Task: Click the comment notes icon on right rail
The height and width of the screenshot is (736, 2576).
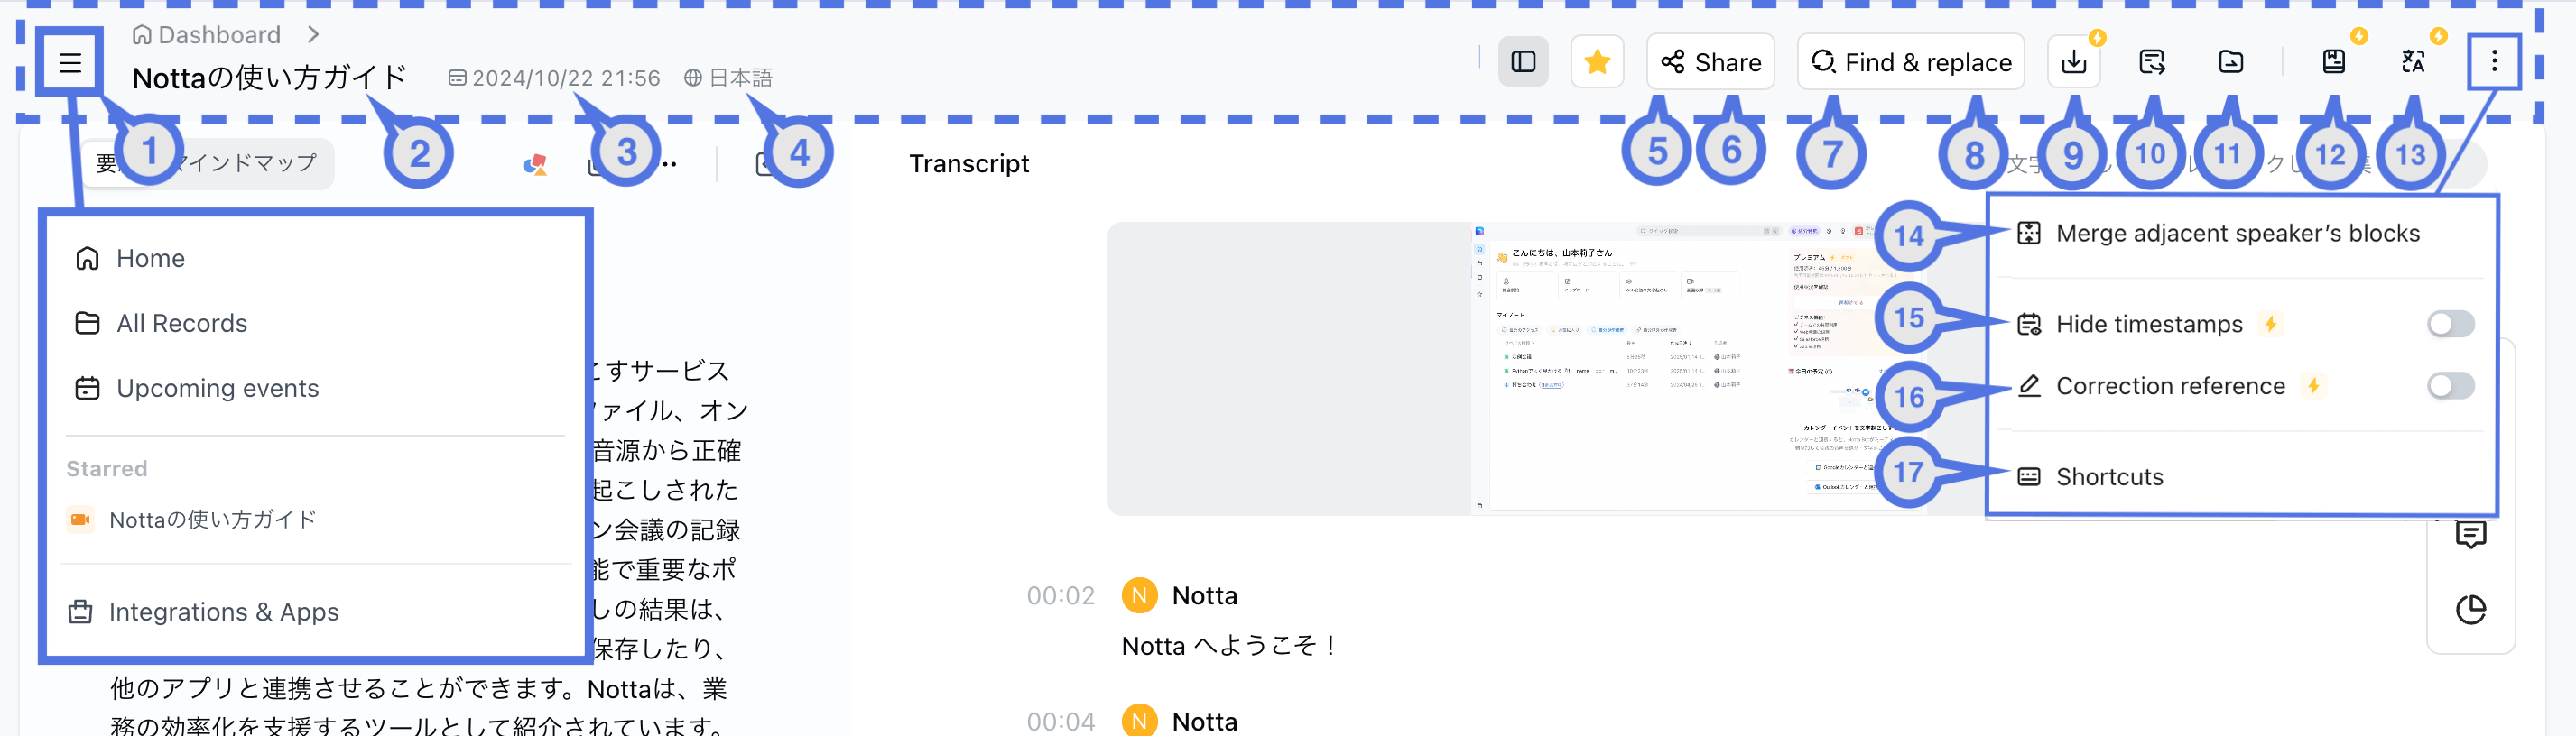Action: point(2470,534)
